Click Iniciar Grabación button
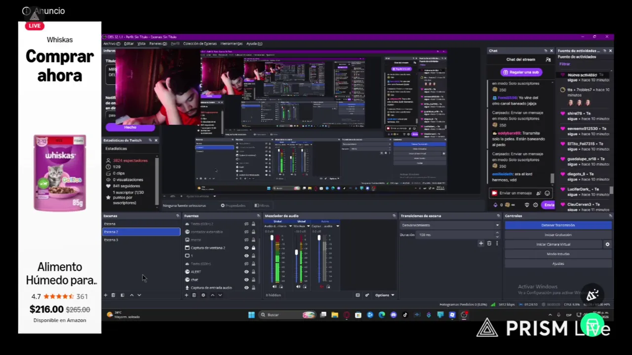632x355 pixels. coord(558,235)
